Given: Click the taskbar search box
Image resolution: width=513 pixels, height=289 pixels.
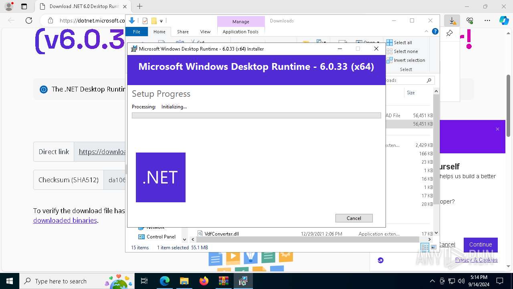Looking at the screenshot, I should click(77, 281).
